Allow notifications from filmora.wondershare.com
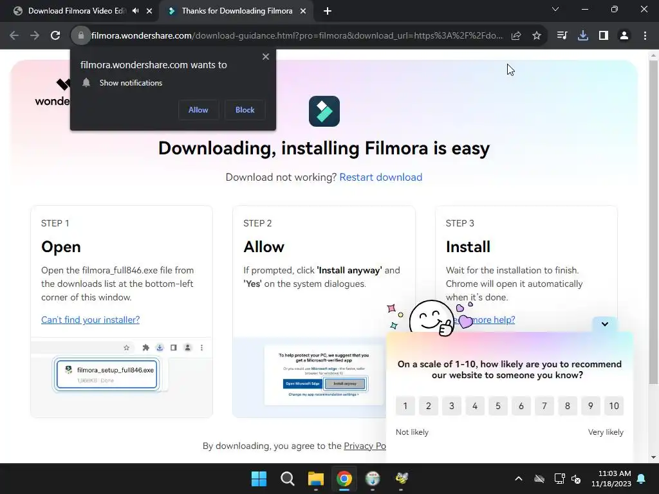Image resolution: width=659 pixels, height=494 pixels. click(198, 109)
